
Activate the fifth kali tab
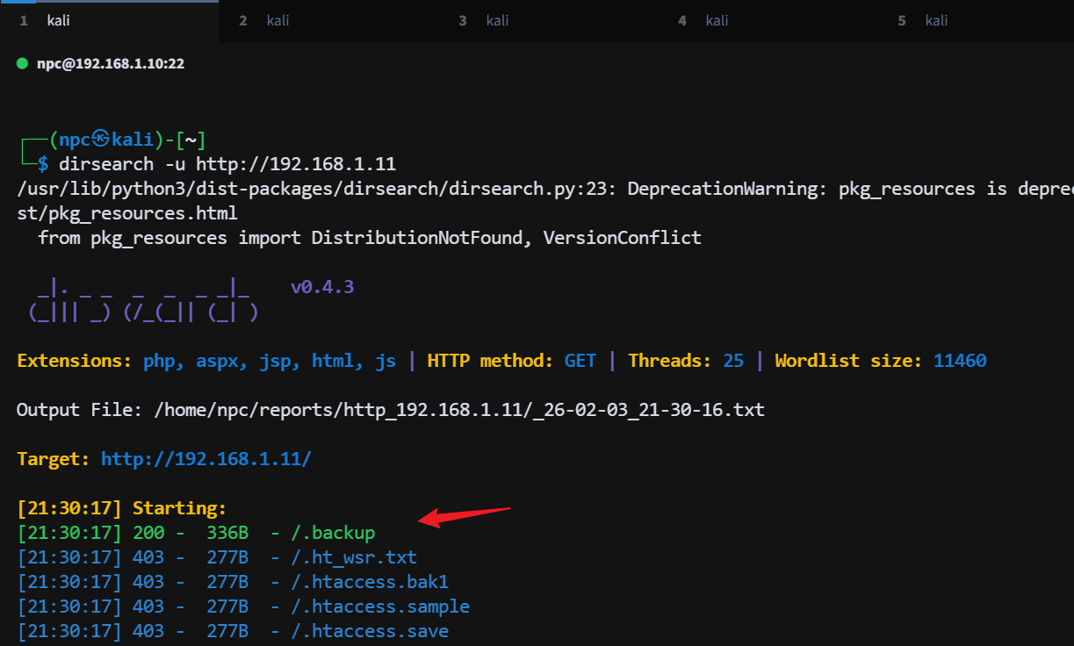[x=936, y=21]
